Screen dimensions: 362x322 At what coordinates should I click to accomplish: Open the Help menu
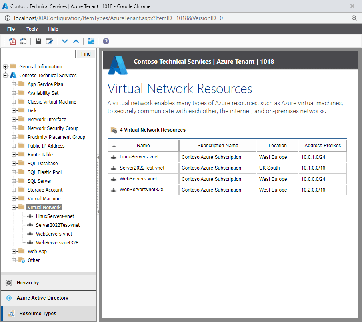tap(53, 29)
